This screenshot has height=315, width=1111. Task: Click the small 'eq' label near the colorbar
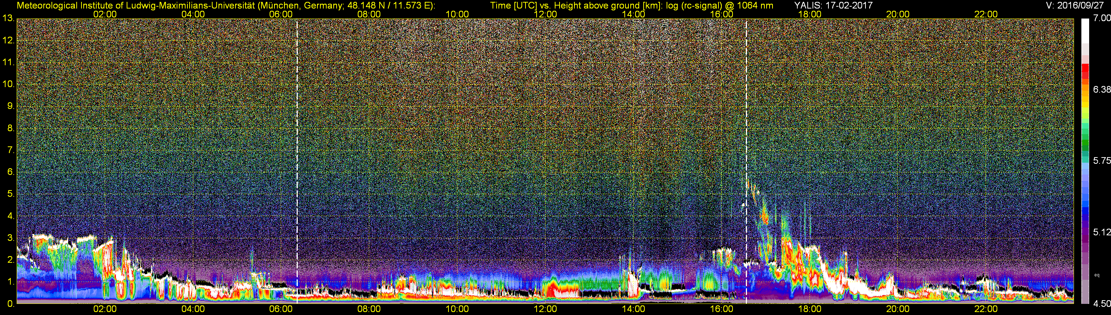[1097, 275]
